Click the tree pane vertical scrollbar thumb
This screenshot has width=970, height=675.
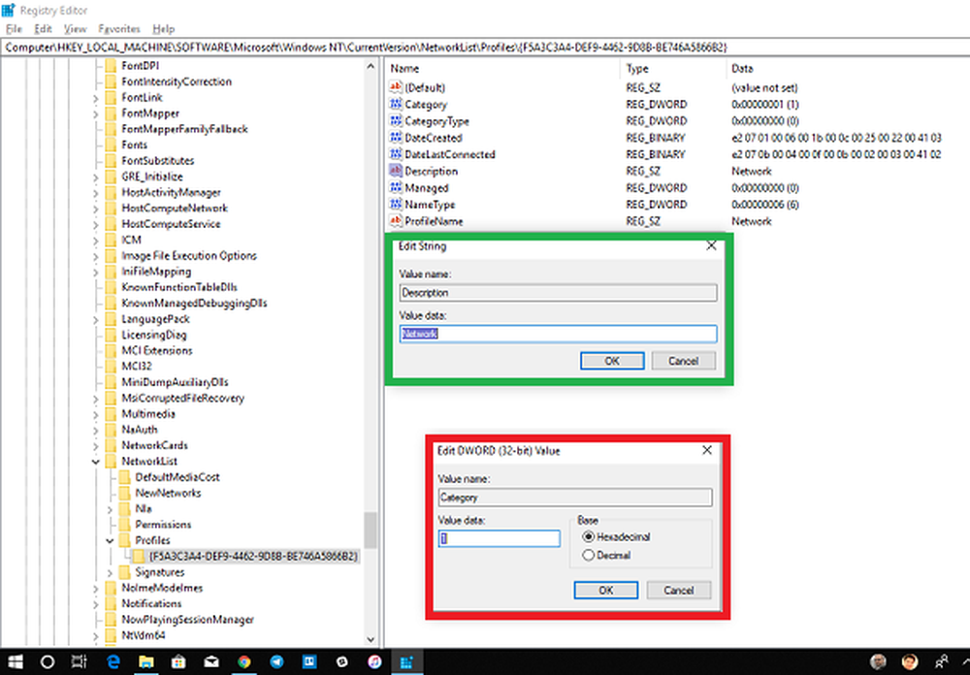click(371, 530)
